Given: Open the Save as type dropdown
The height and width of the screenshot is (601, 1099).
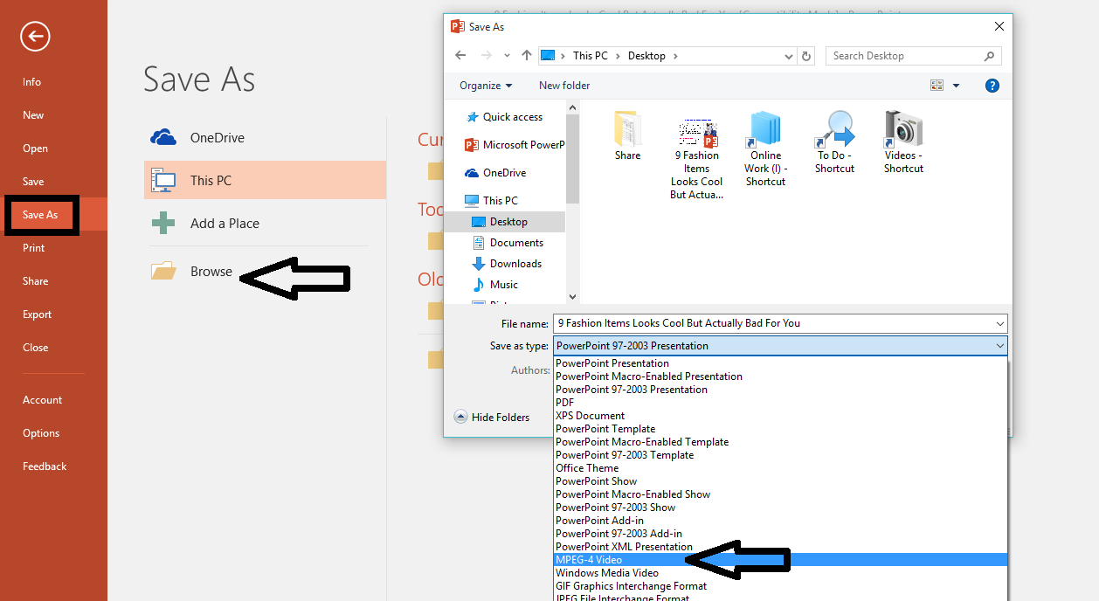Looking at the screenshot, I should pos(1000,345).
